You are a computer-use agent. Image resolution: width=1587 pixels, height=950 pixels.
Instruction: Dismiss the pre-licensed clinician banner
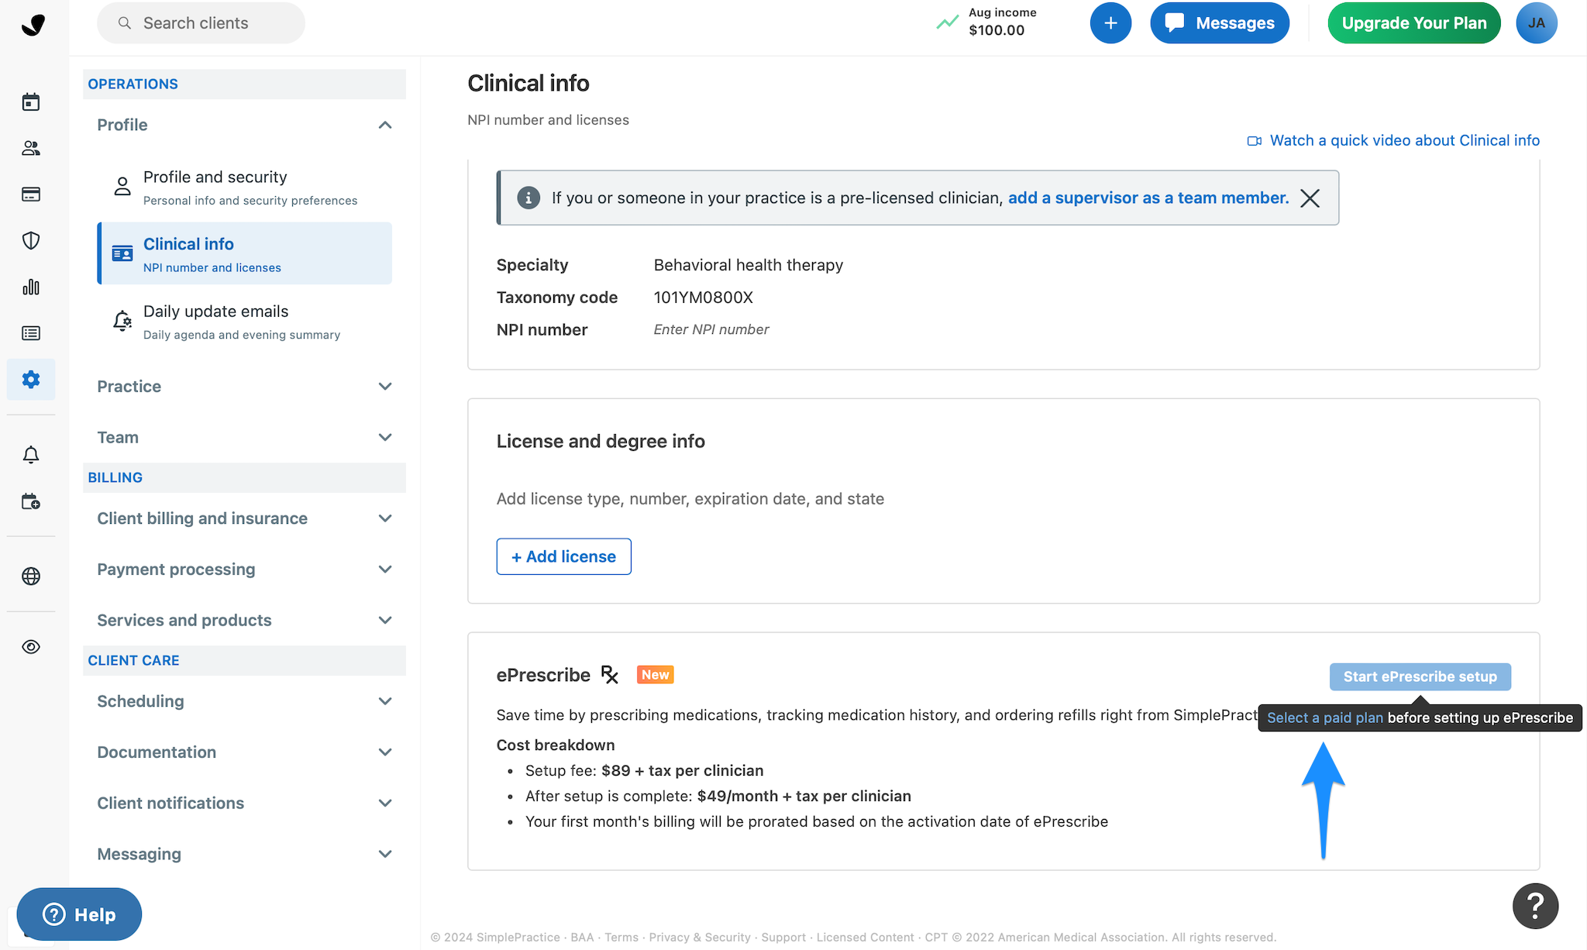pos(1310,198)
